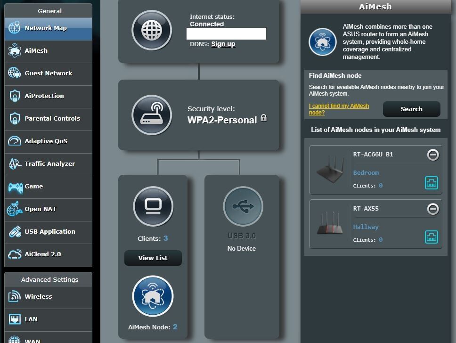Open the Open NAT section
Viewport: 456px width, 343px height.
(x=48, y=210)
